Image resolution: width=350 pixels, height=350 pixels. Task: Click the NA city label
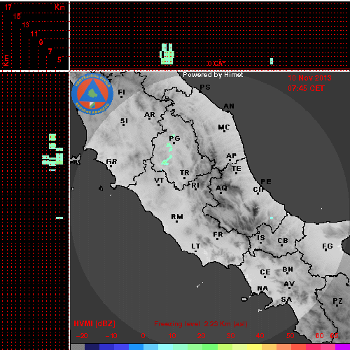262,288
